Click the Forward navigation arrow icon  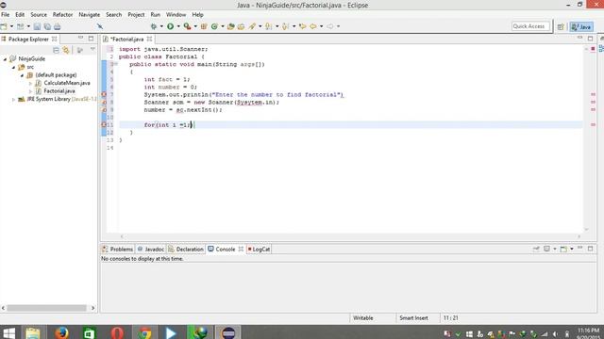click(330, 26)
